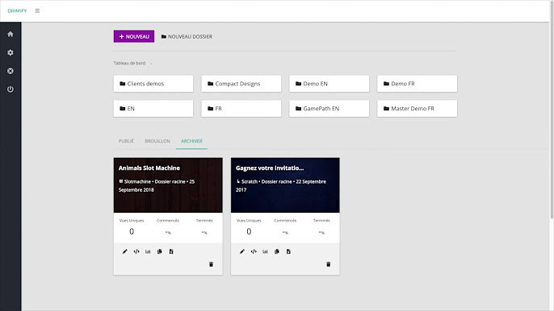Edit Animals Slot Machine with the pencil icon
The image size is (554, 311).
[124, 251]
